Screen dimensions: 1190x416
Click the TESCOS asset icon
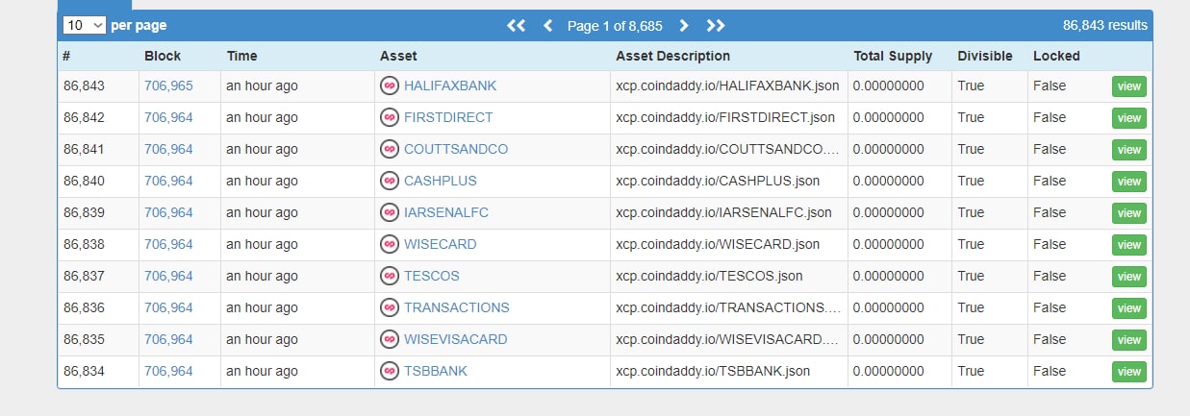coord(390,276)
